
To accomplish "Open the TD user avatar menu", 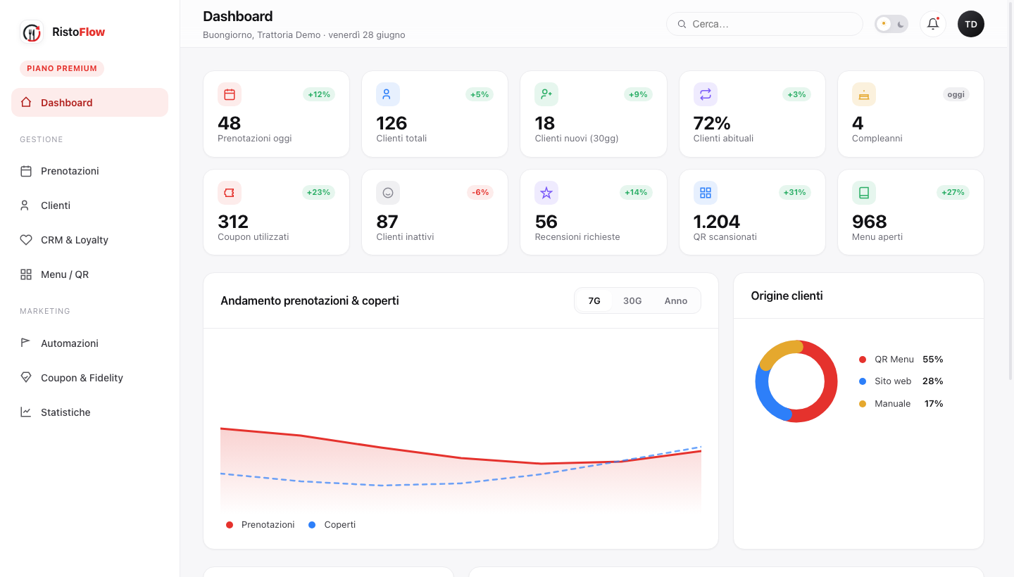I will (x=971, y=24).
